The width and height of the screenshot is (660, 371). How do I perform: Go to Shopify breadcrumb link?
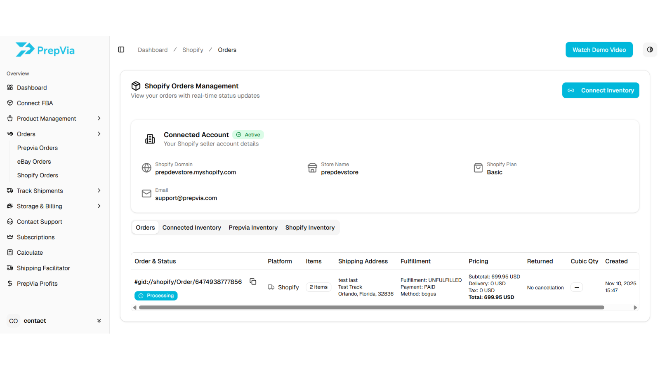pos(193,50)
